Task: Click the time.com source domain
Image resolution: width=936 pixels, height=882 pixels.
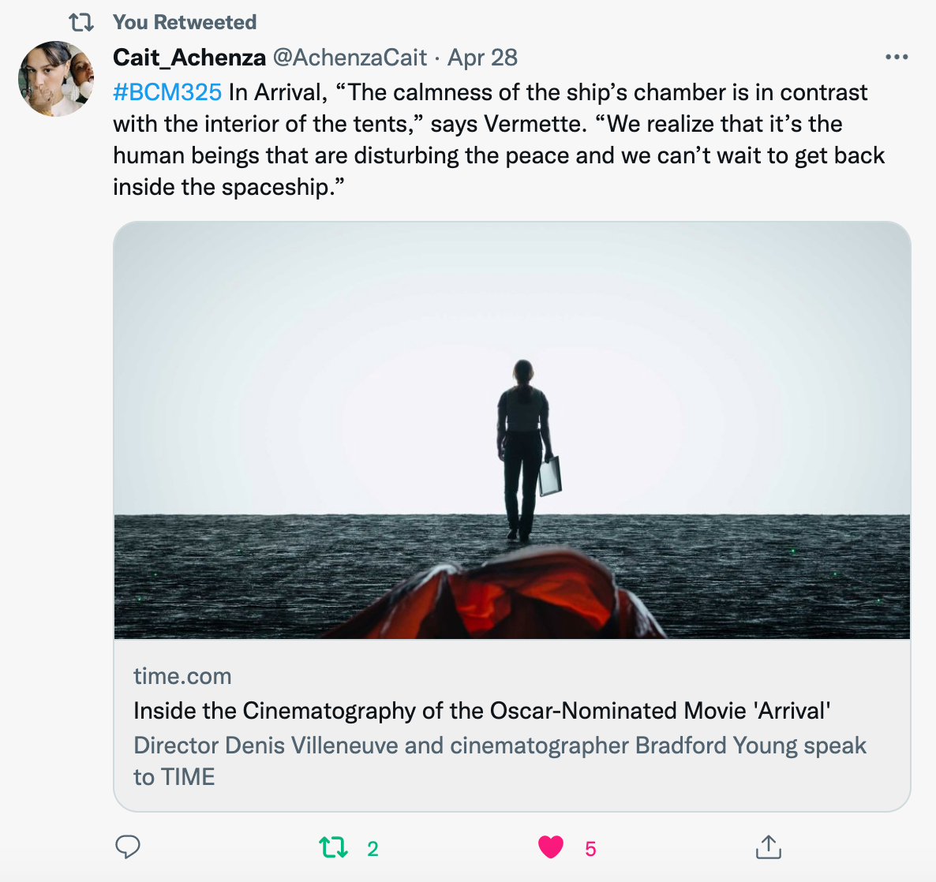Action: click(x=182, y=676)
